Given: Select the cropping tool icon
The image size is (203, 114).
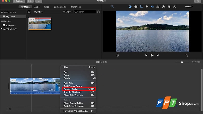Looking at the screenshot, I should point(141,7).
